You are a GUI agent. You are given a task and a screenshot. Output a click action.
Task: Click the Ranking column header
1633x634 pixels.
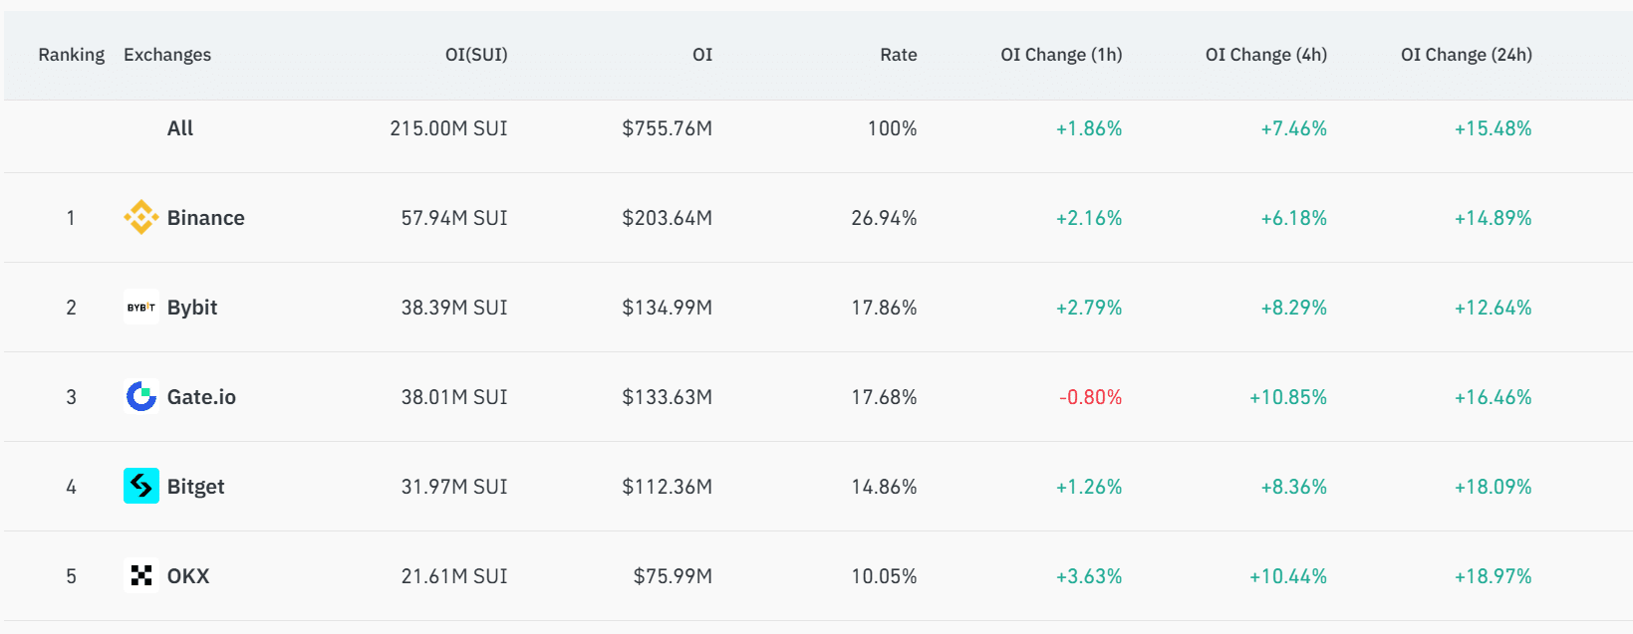71,55
